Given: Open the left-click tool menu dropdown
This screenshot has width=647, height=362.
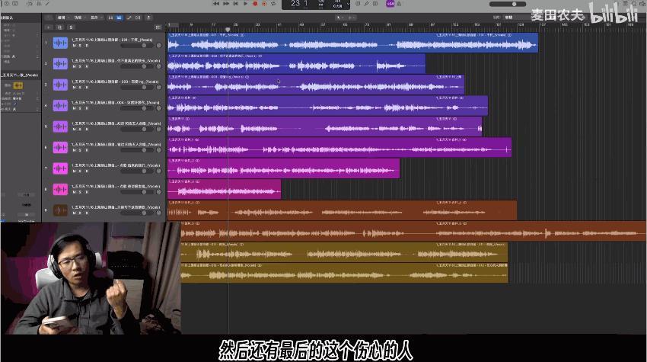Looking at the screenshot, I should 339,18.
